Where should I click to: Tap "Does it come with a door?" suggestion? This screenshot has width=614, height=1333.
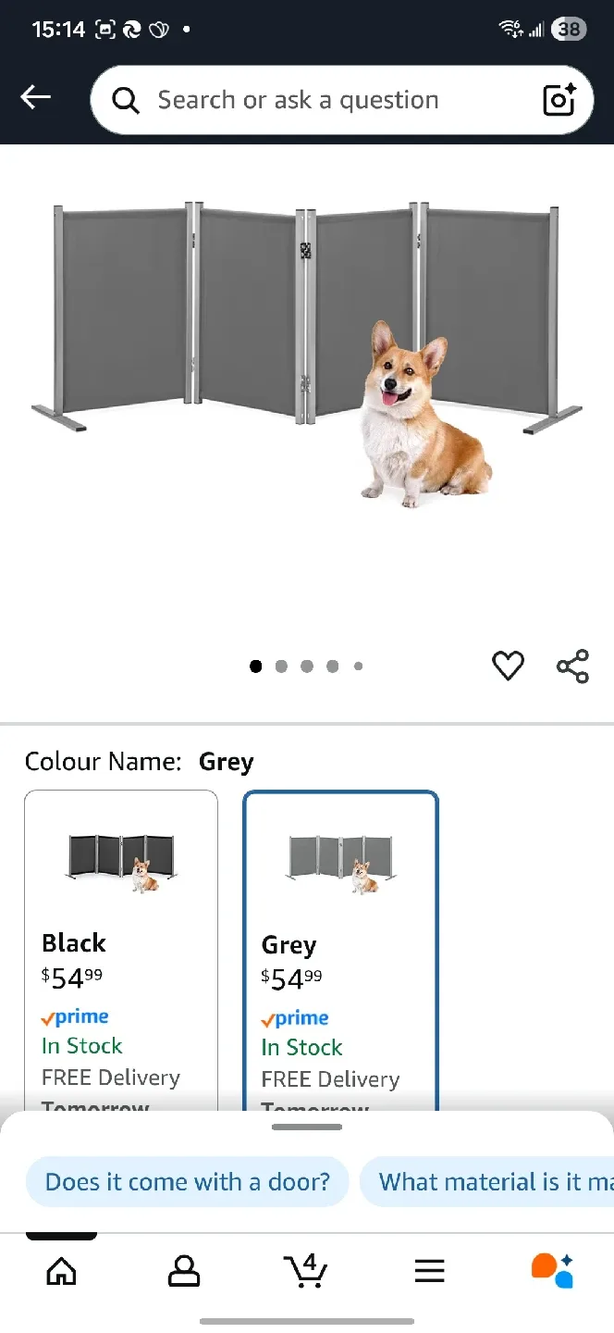point(188,1182)
